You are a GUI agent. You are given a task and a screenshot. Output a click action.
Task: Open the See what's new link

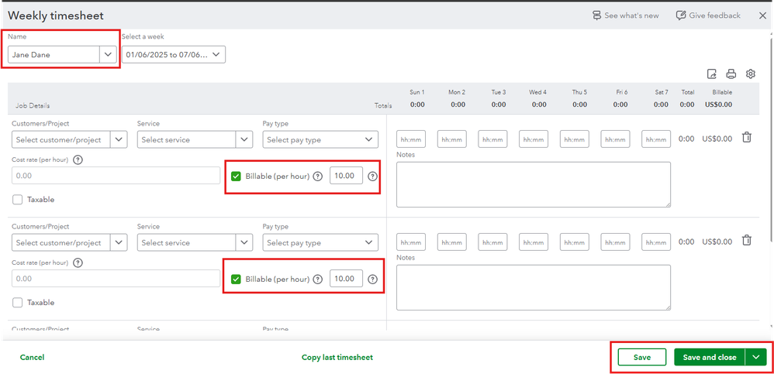tap(625, 15)
